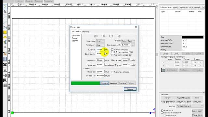Click 'Laser2' button
The image size is (208, 117).
tap(176, 54)
